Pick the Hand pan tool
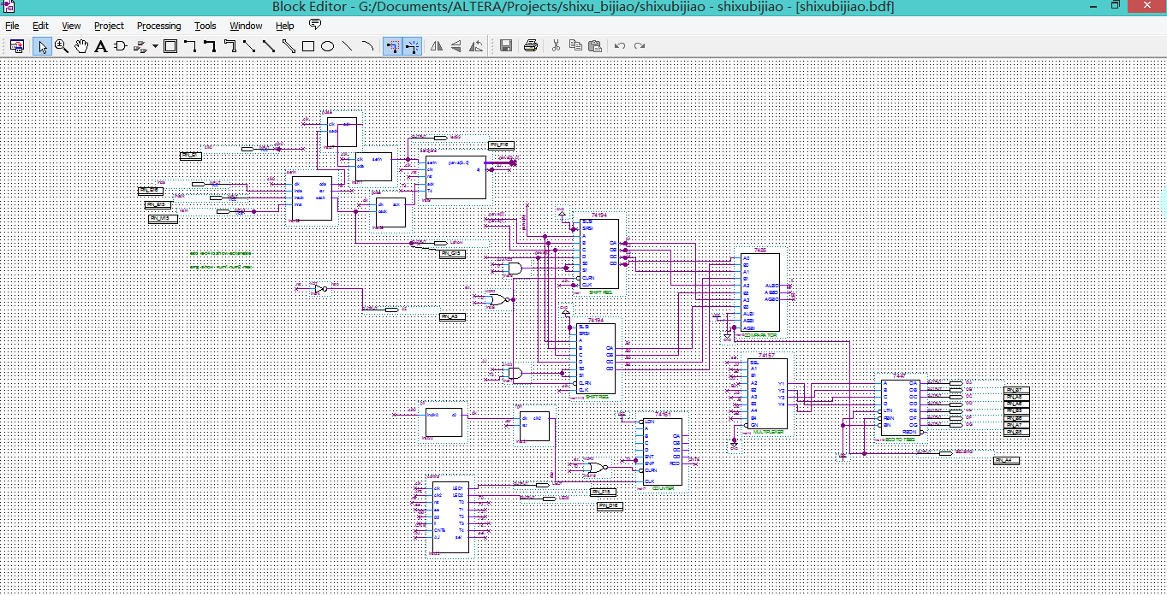 pyautogui.click(x=81, y=46)
